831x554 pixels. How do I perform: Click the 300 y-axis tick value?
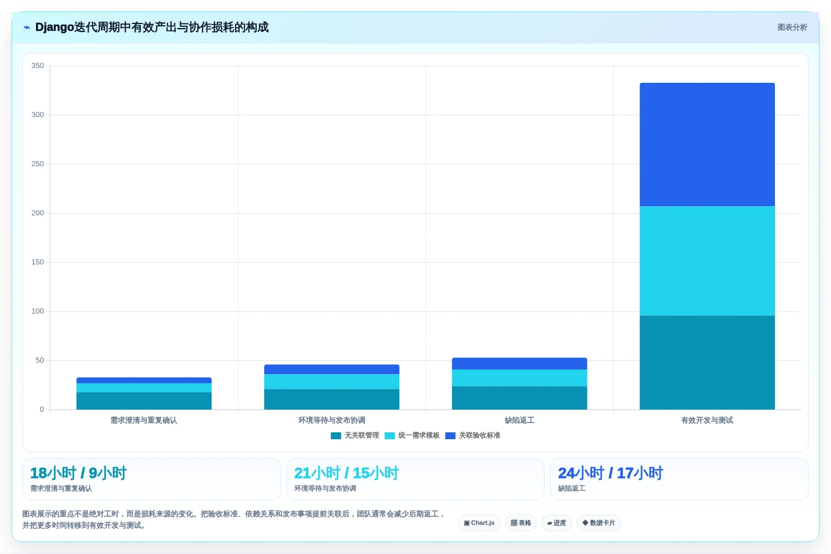click(x=38, y=115)
